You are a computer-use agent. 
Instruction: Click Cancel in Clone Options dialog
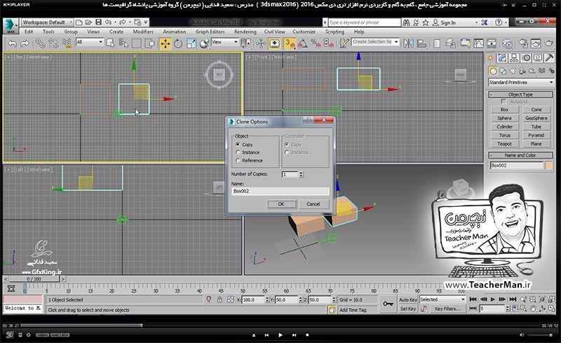(x=313, y=204)
